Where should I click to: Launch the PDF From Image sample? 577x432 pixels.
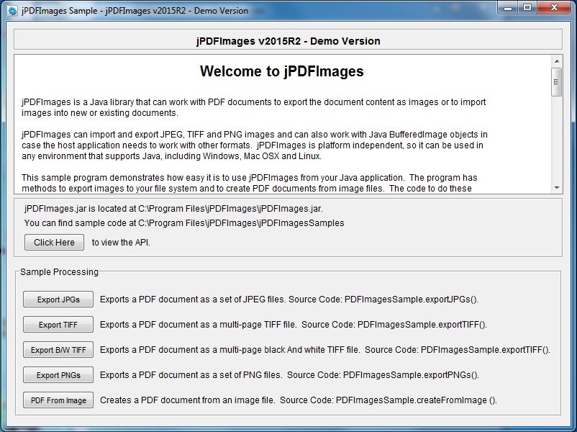tap(58, 400)
